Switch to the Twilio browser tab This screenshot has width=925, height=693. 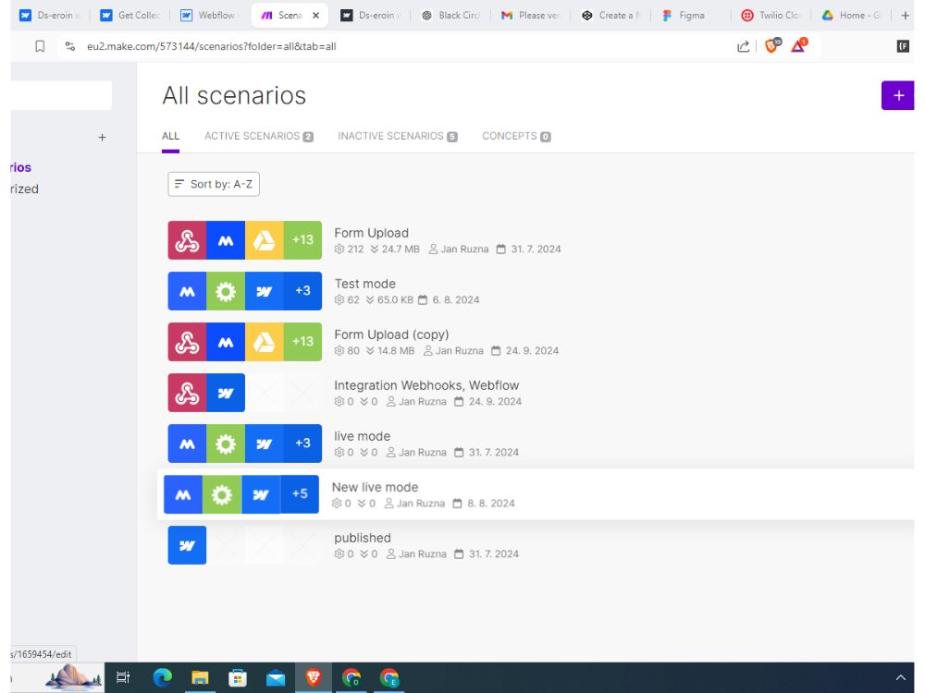772,16
